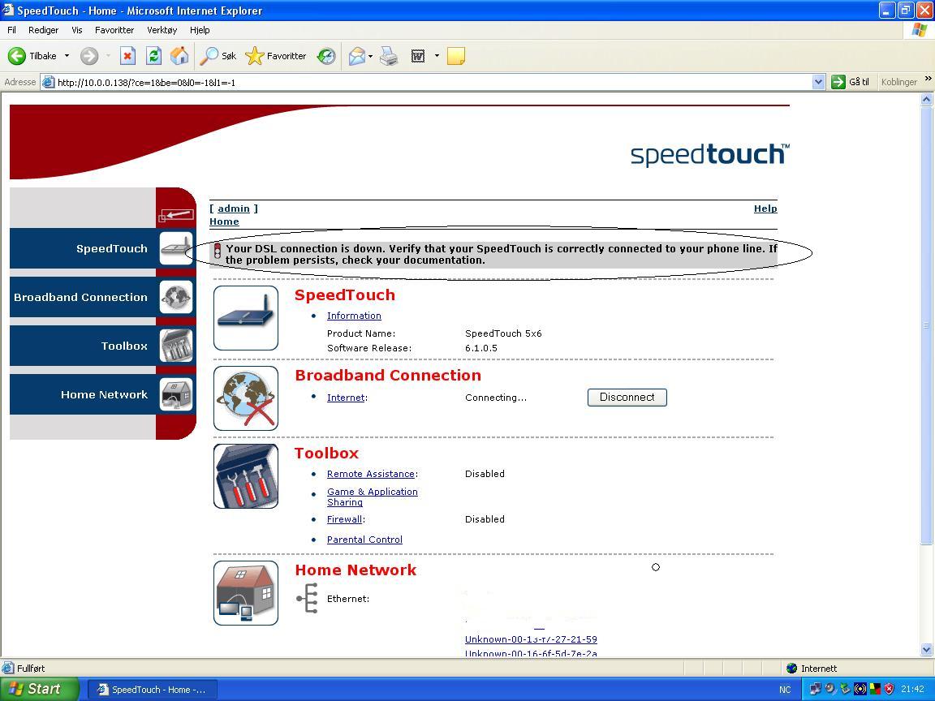Open the Verktøy menu
Viewport: 935px width, 701px height.
point(162,30)
